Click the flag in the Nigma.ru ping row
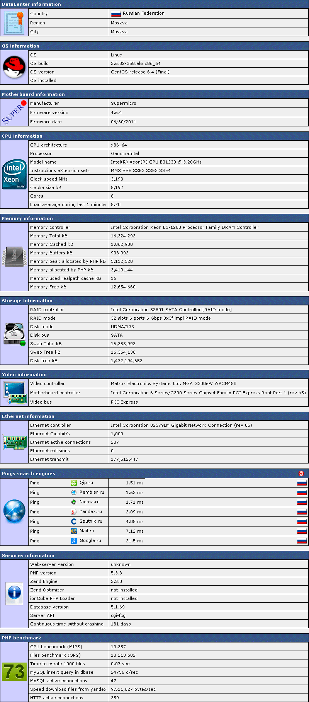 (x=302, y=502)
